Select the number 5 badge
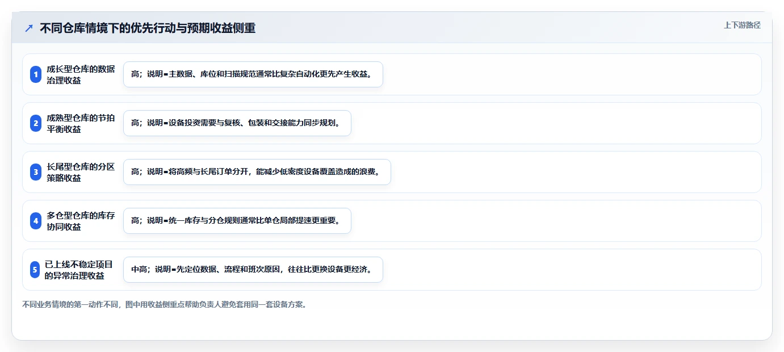Viewport: 784px width, 352px height. click(35, 270)
